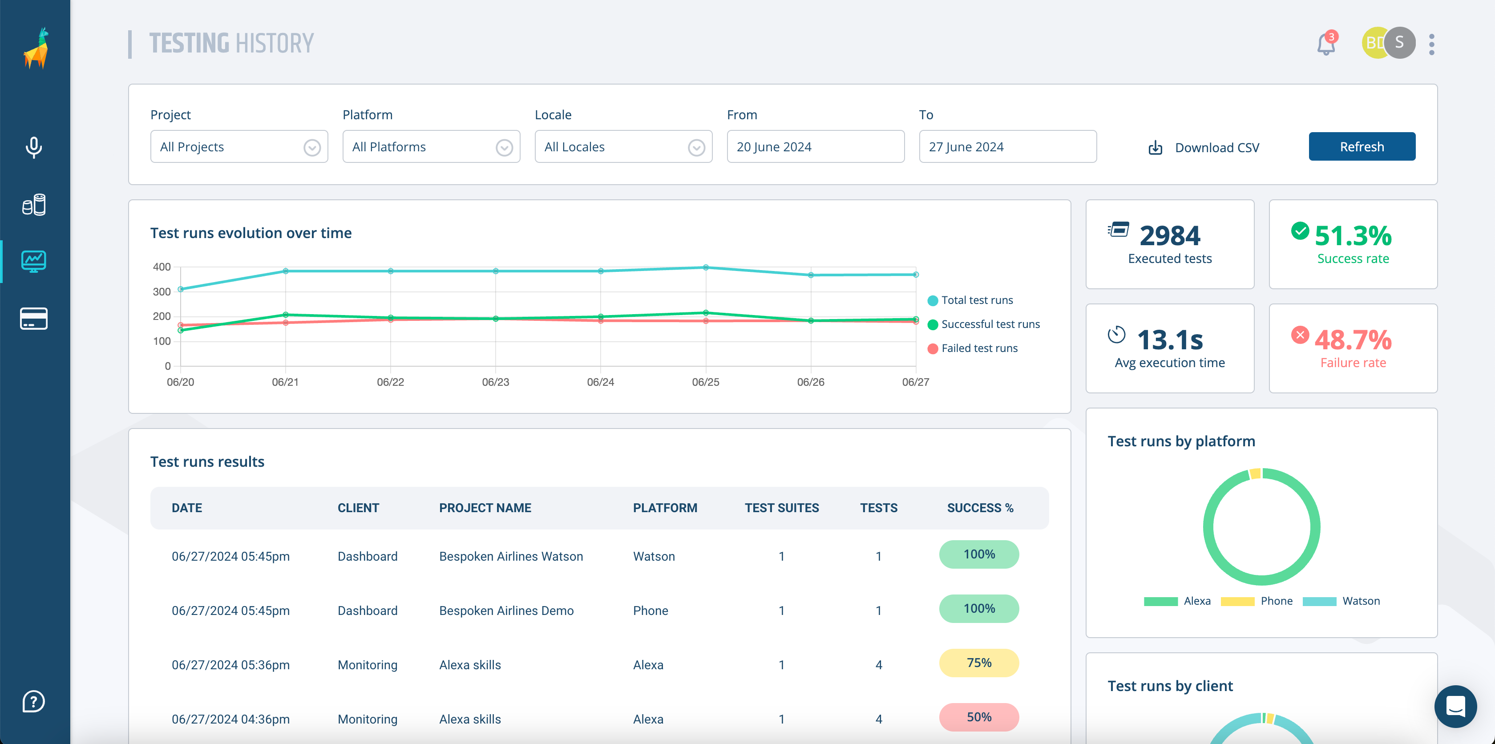Toggle Successful test runs legend series
Screen dimensions: 1495x744
click(x=984, y=324)
